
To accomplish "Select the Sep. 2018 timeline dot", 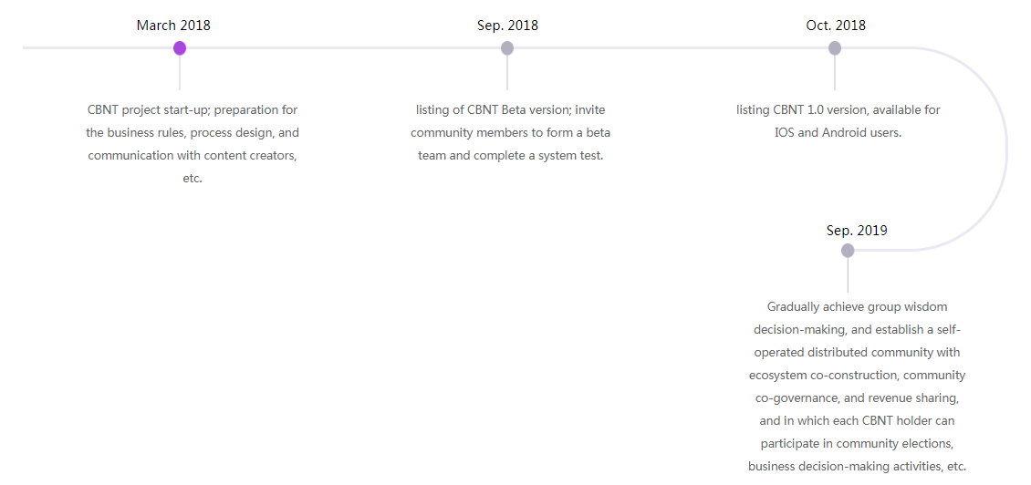I will [507, 48].
